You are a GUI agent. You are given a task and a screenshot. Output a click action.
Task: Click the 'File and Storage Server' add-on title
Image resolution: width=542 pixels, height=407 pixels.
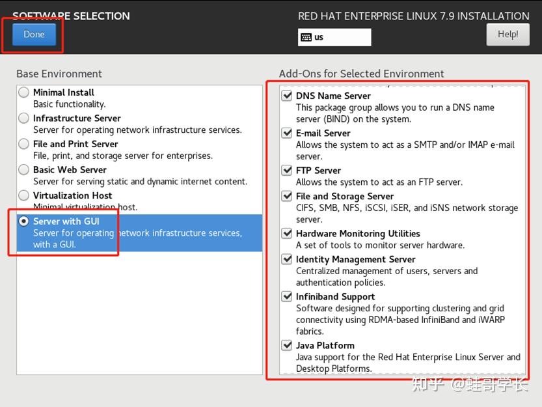click(x=345, y=197)
